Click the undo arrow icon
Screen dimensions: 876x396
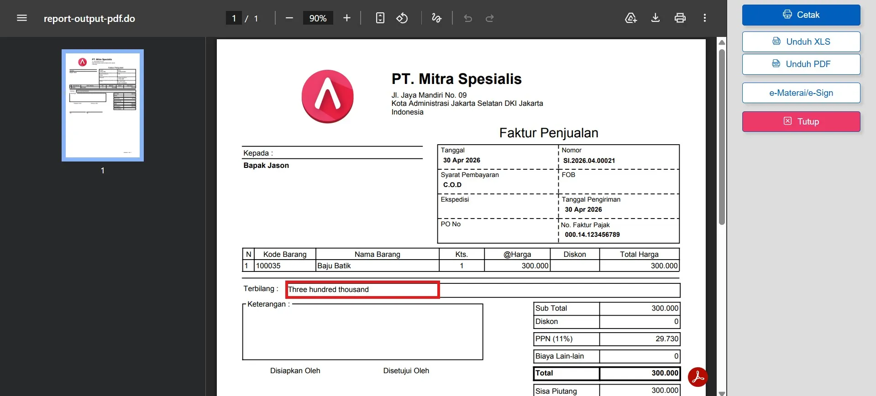point(468,18)
